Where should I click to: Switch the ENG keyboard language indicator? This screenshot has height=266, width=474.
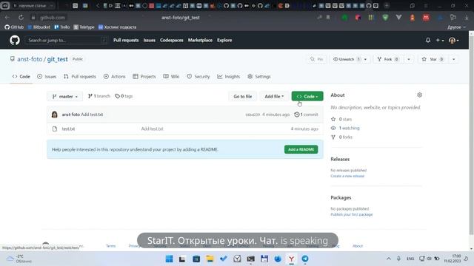pos(410,259)
